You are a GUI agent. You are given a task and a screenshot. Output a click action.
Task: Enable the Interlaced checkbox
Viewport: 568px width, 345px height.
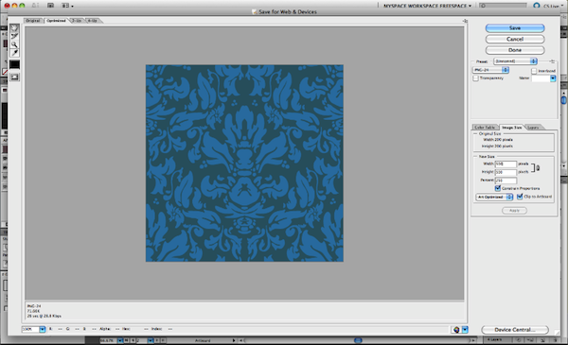534,71
